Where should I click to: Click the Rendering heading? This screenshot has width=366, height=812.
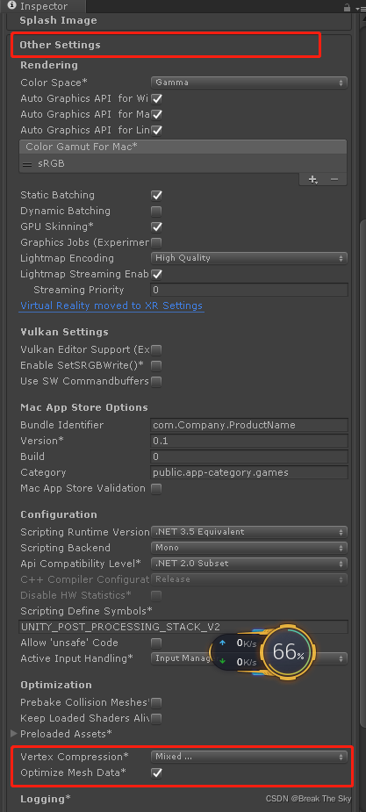click(49, 65)
